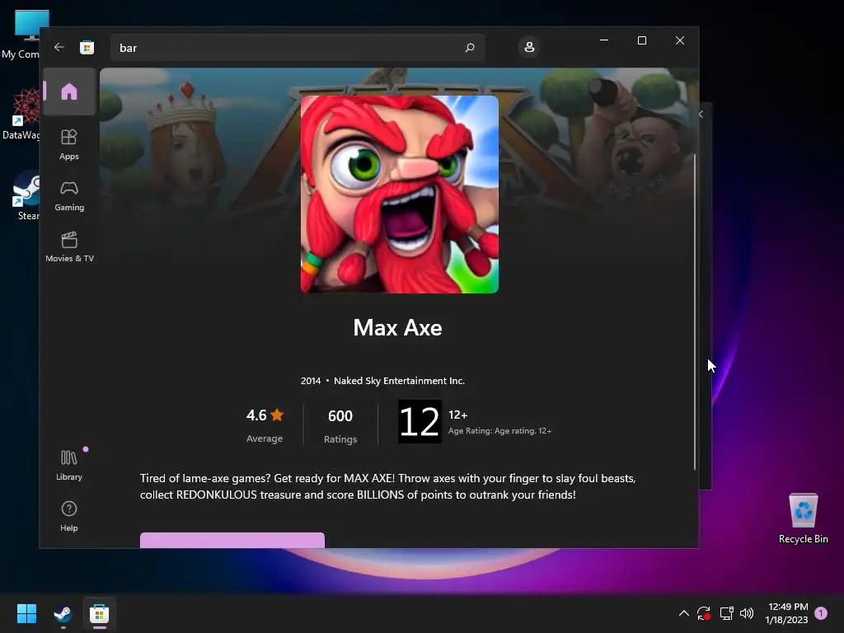Click the network tray icon
Screen dimensions: 844x633
[727, 613]
